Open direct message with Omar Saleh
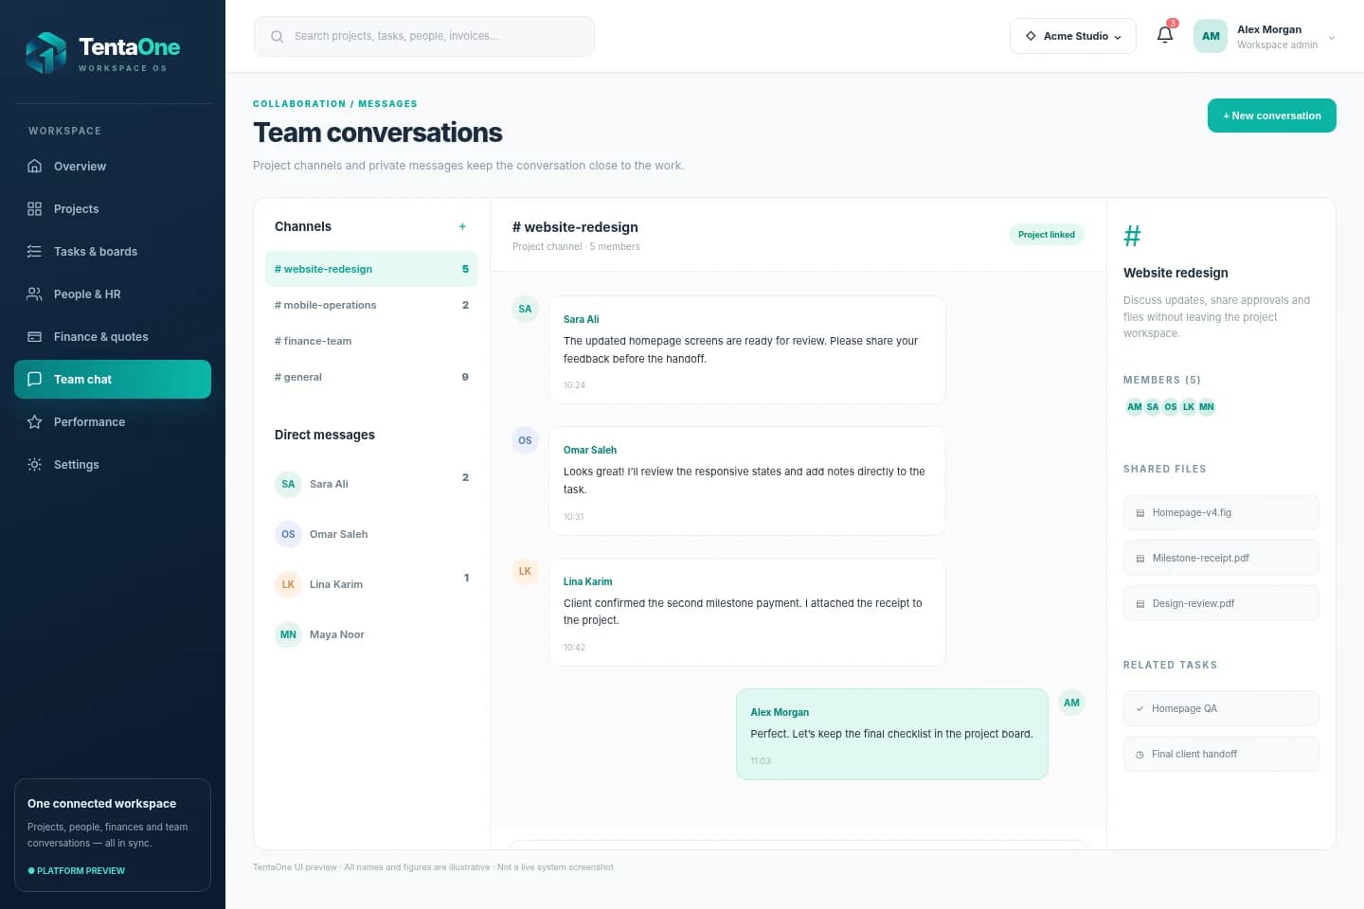This screenshot has height=909, width=1364. [x=371, y=534]
